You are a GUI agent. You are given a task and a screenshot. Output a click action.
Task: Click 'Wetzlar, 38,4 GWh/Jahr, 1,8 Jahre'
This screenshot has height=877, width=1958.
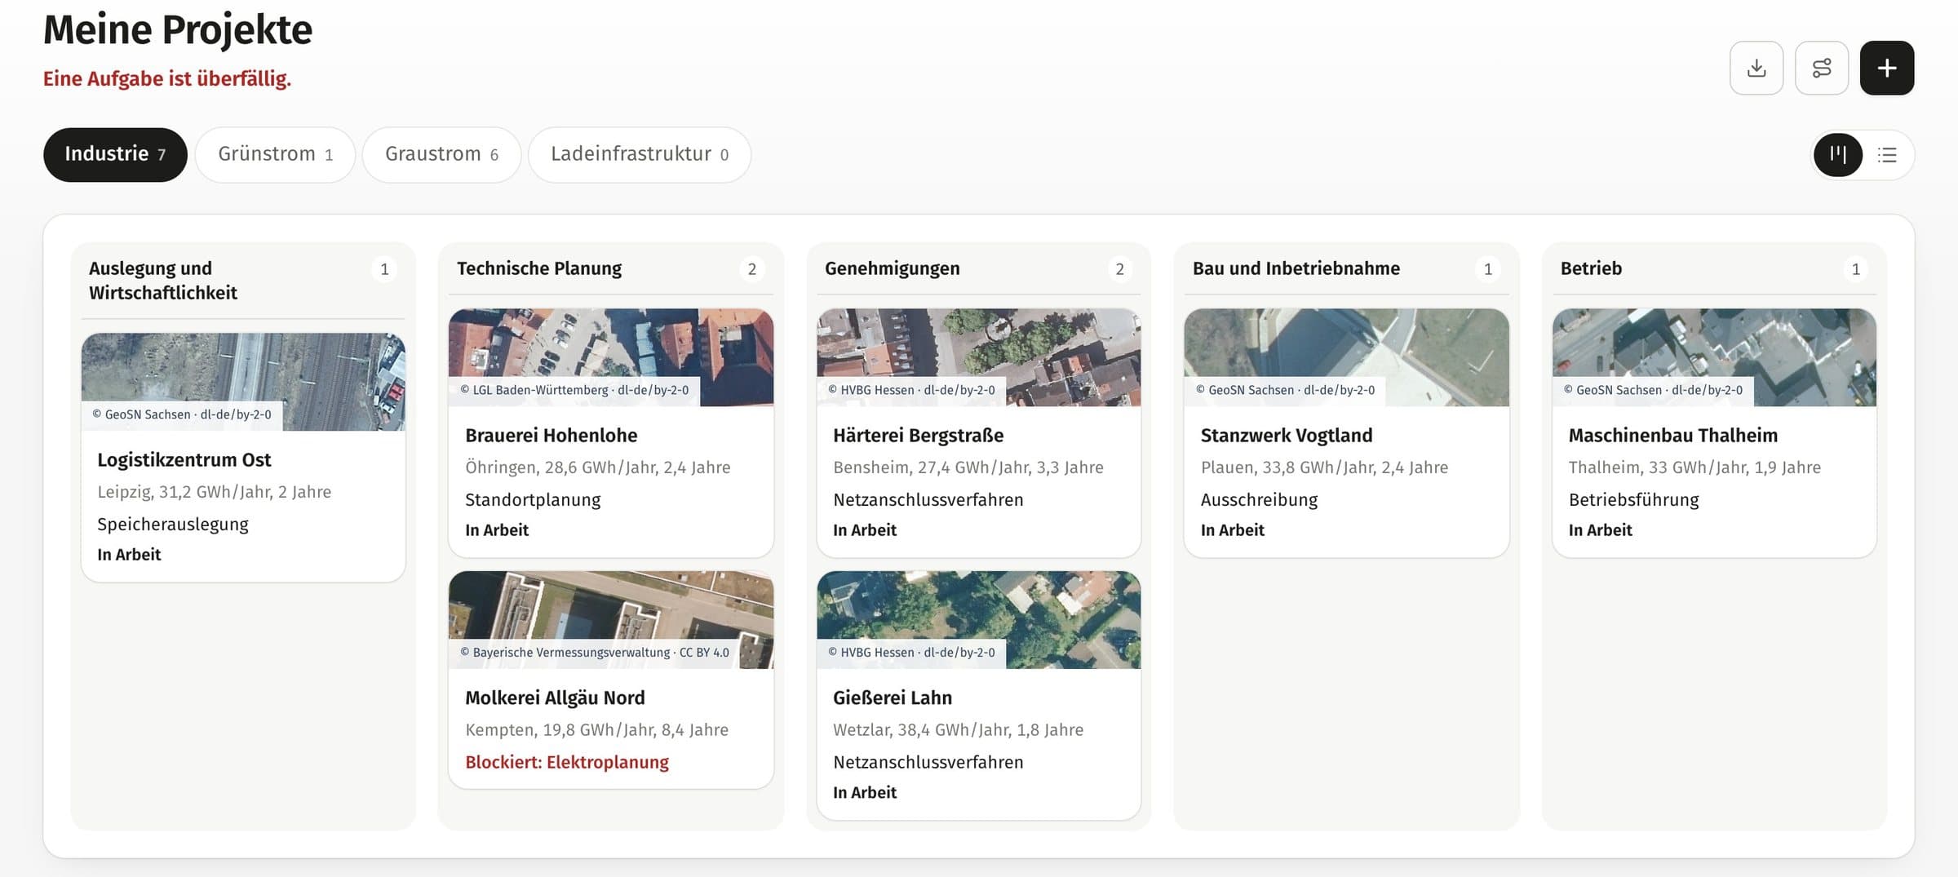click(958, 729)
